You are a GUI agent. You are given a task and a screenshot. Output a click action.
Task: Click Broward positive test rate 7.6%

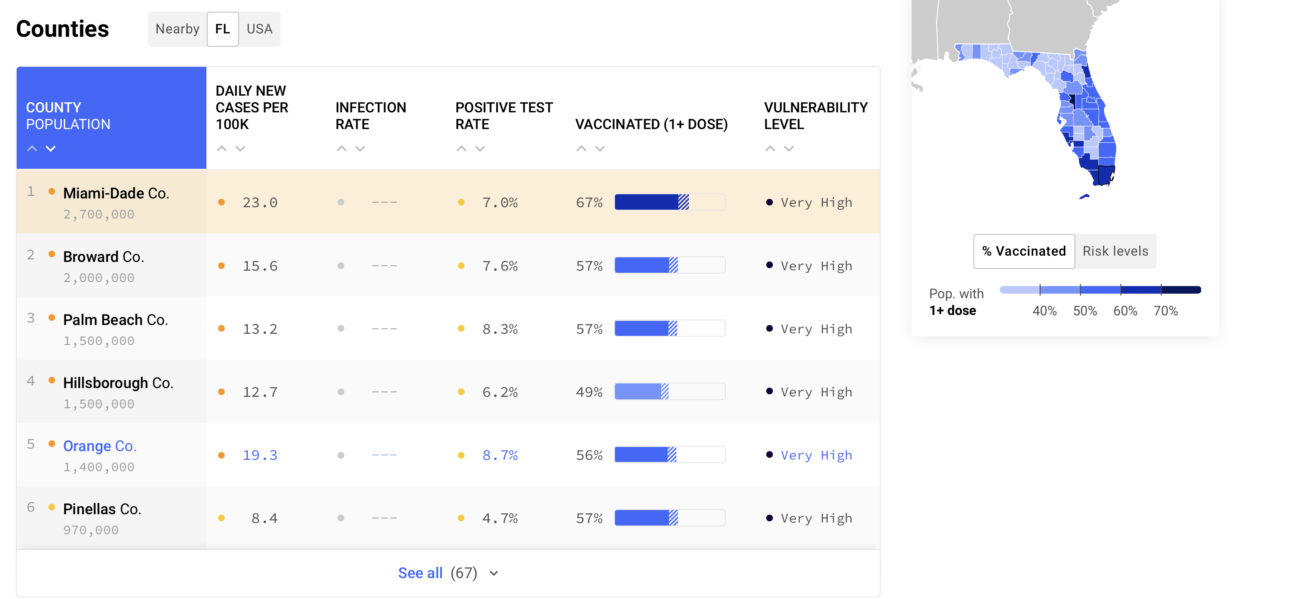pyautogui.click(x=500, y=266)
